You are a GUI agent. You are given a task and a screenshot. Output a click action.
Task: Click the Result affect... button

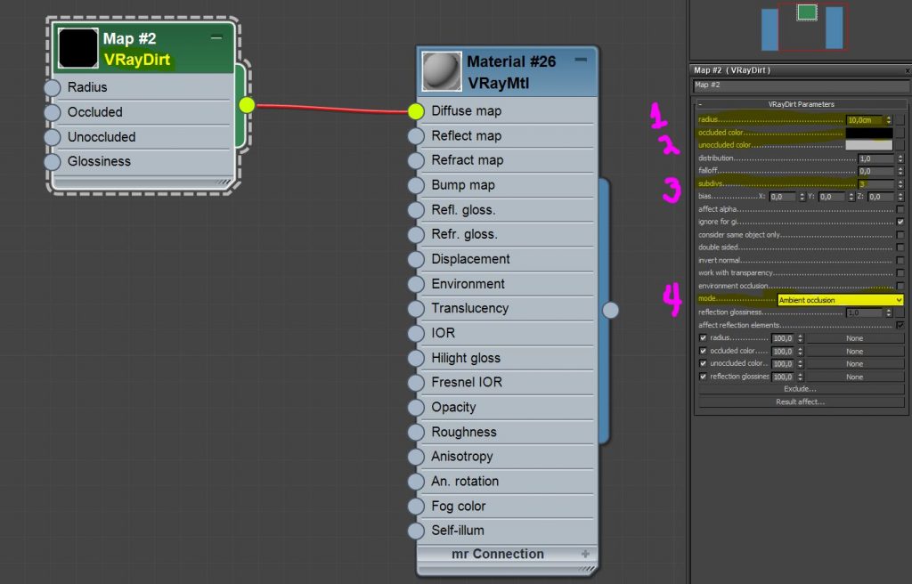point(800,401)
